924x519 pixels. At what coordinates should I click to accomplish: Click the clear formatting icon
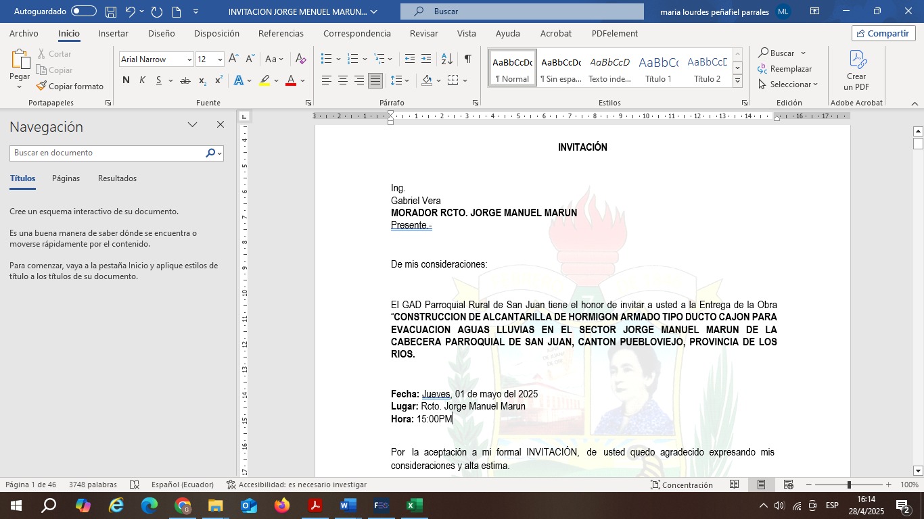click(x=301, y=59)
